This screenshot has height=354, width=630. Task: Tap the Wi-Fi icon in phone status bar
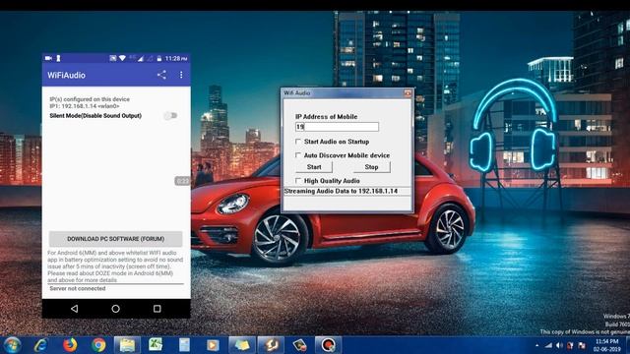(122, 59)
